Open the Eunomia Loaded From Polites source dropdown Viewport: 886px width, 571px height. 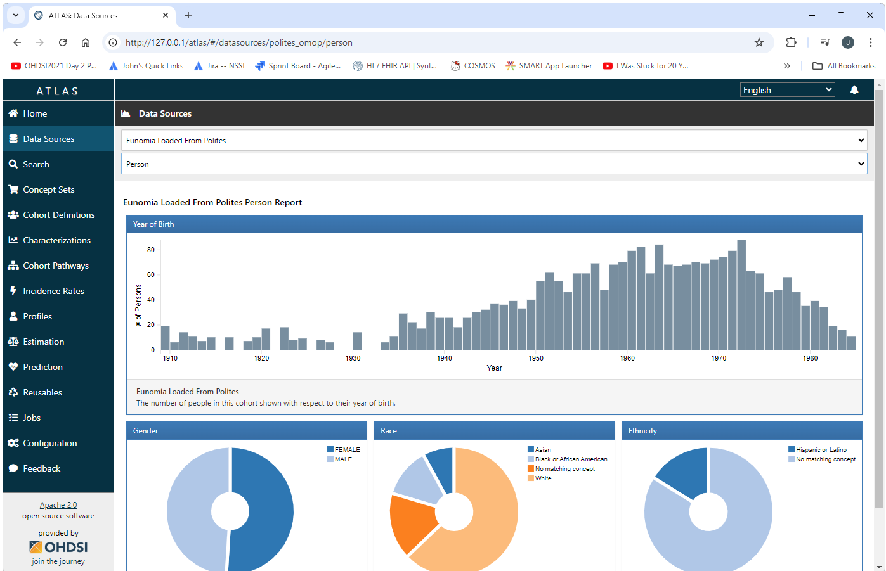click(494, 140)
